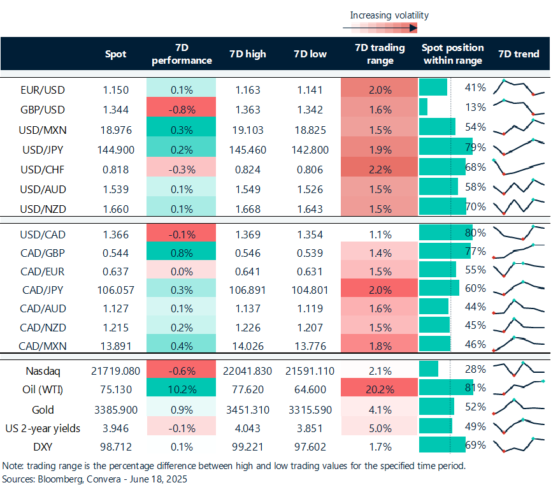Screen dimensions: 551x492
Task: Click the DXY 7D trend sparkline
Action: tap(519, 444)
